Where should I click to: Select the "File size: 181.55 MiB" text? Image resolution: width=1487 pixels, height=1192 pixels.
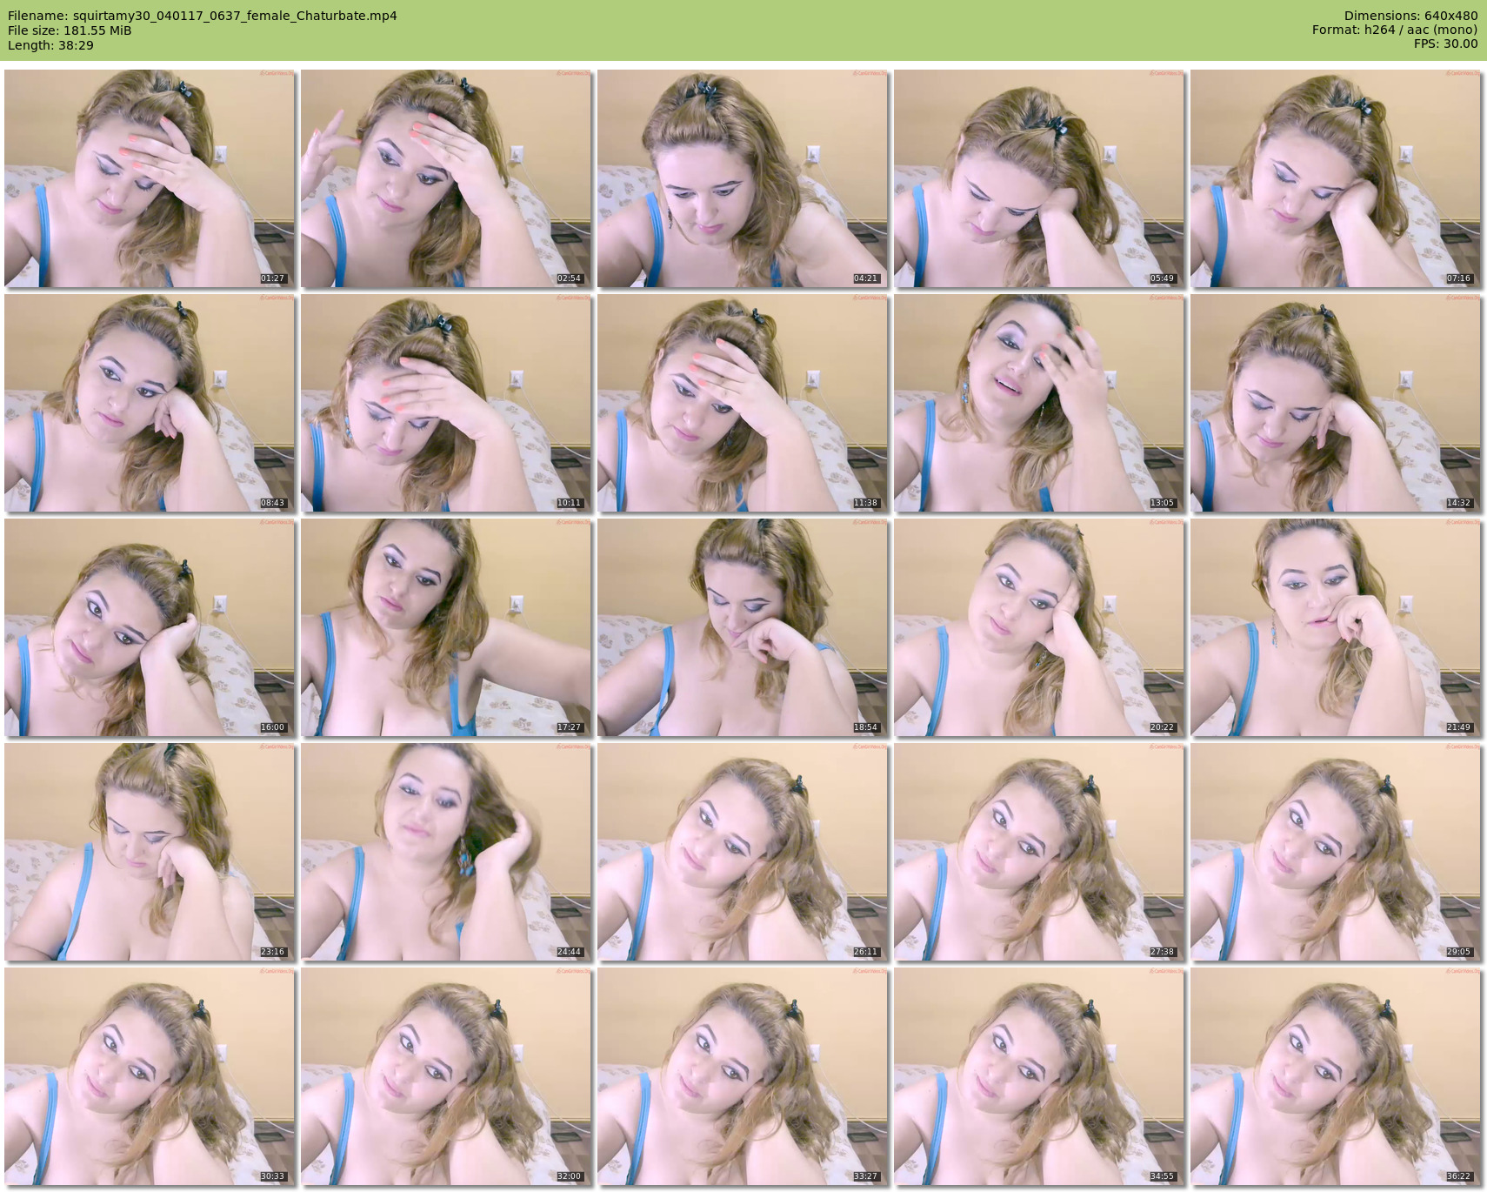click(70, 30)
